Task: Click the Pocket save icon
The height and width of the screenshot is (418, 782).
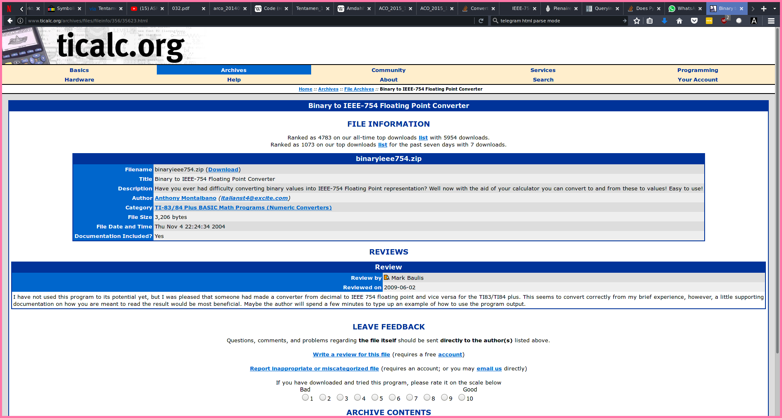Action: pyautogui.click(x=694, y=21)
